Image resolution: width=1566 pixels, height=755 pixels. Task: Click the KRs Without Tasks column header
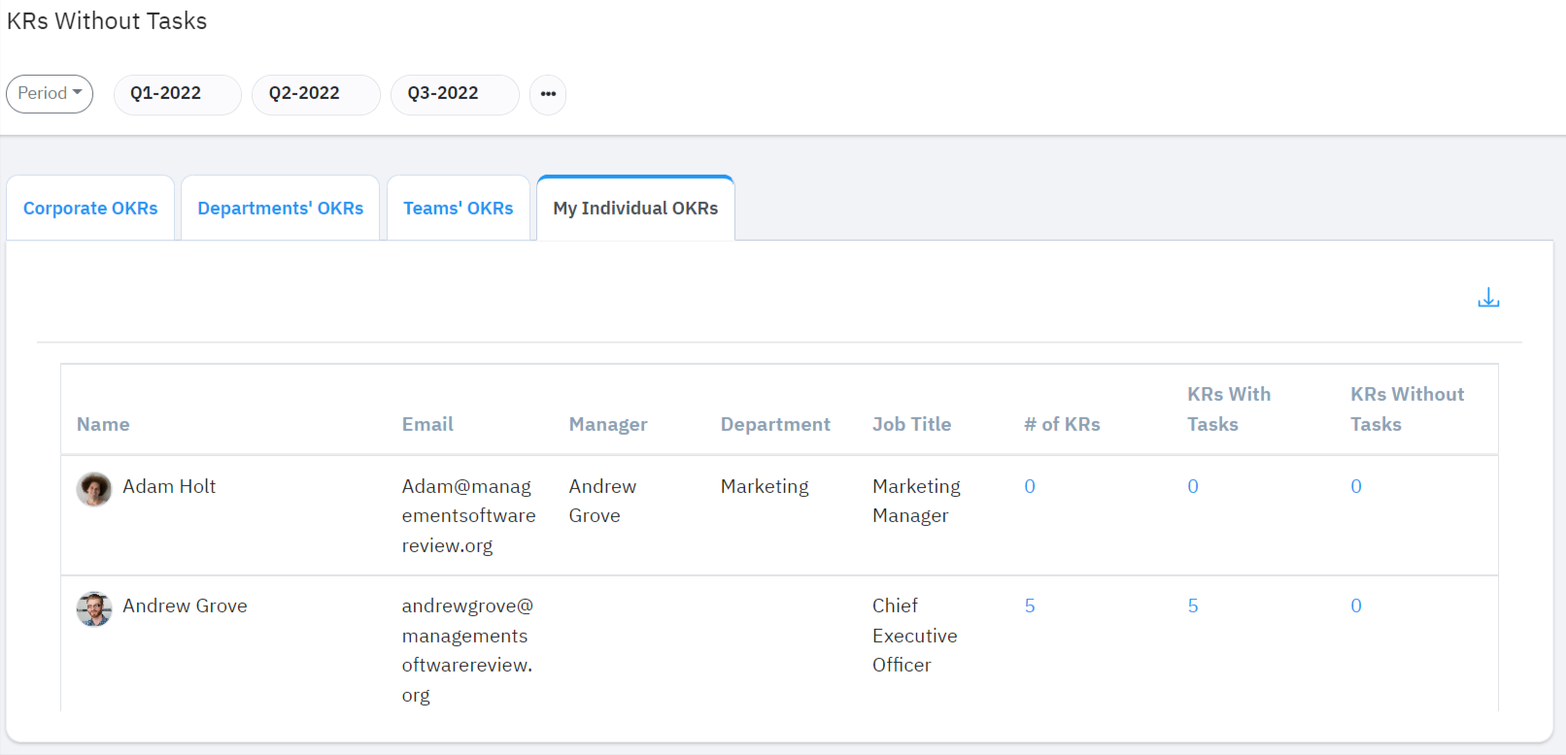(1407, 409)
